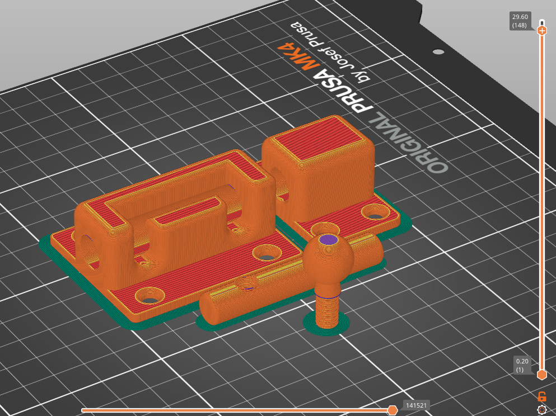The height and width of the screenshot is (416, 556).
Task: Click the "141521" move counter label
Action: 417,406
